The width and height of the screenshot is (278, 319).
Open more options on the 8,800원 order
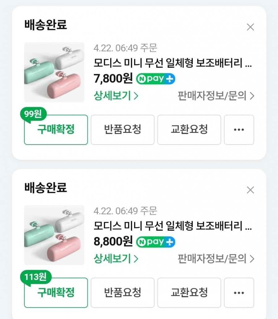[239, 292]
